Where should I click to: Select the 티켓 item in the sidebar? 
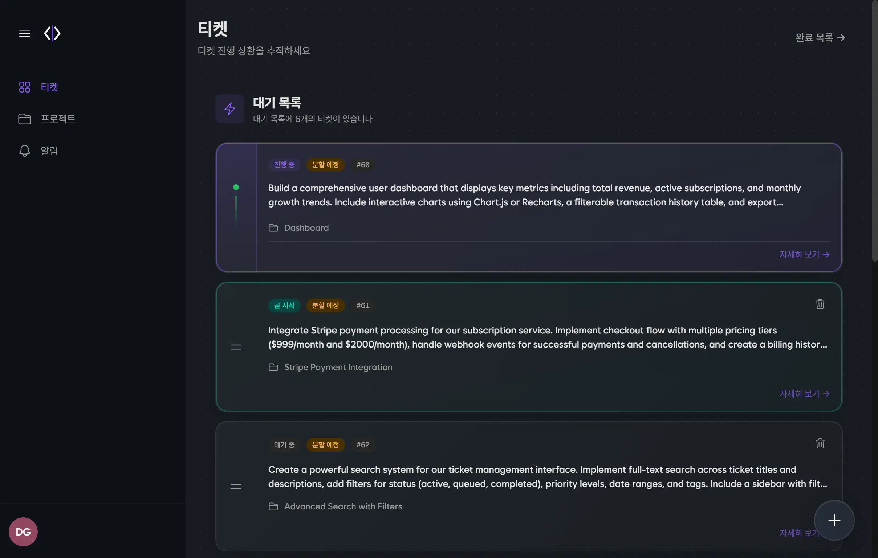(x=50, y=87)
